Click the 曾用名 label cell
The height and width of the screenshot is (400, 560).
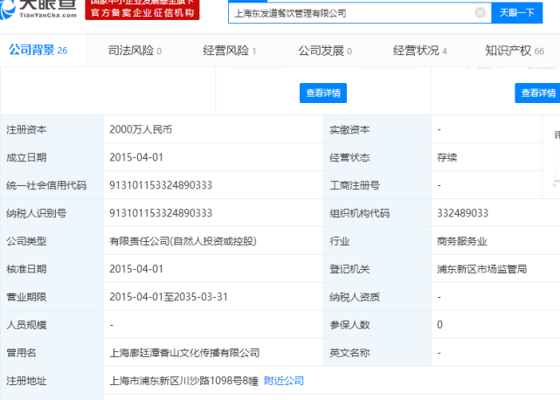pos(52,353)
